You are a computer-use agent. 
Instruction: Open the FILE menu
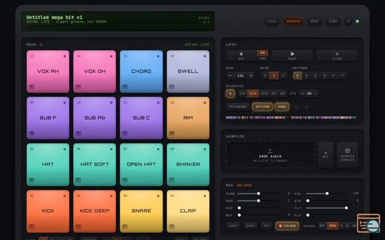click(x=272, y=21)
